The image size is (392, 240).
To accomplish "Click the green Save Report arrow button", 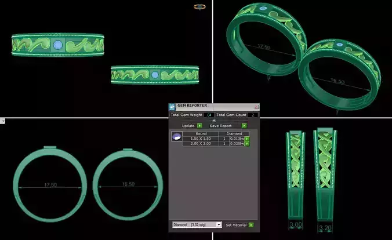I will click(x=244, y=125).
